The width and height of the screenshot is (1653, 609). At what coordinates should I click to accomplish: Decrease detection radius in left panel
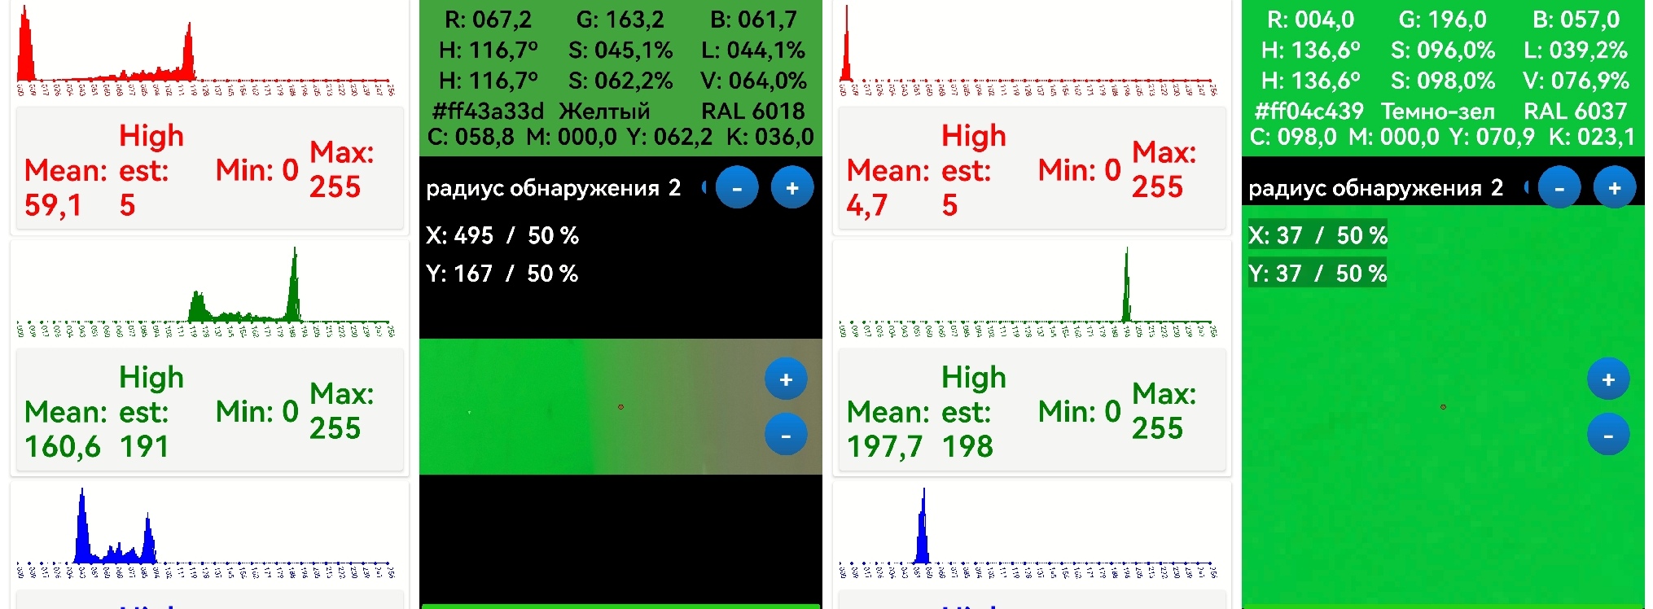click(x=737, y=188)
